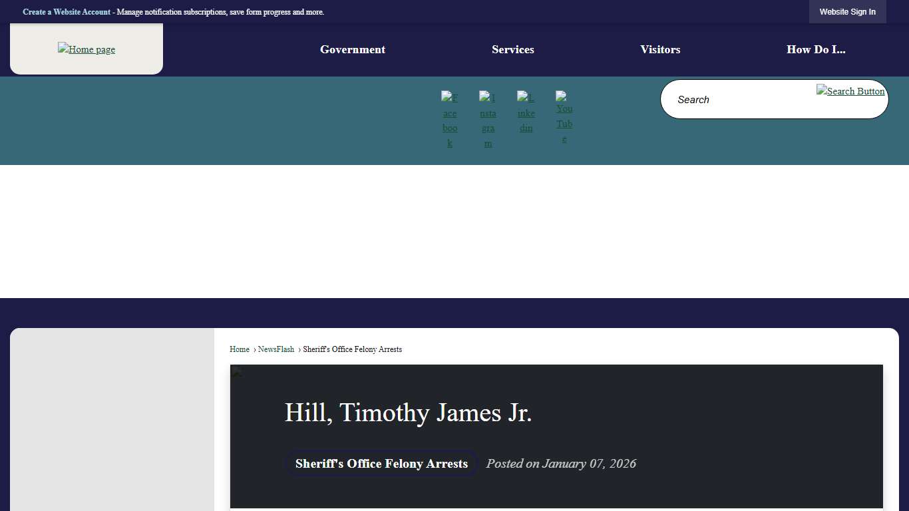Open the Create a Website Account link

click(67, 12)
